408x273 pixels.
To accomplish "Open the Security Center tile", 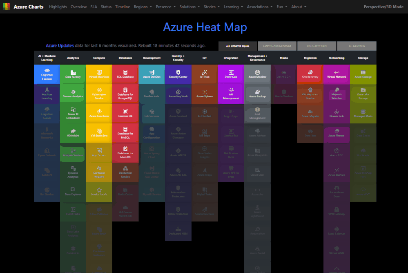I will [x=178, y=74].
